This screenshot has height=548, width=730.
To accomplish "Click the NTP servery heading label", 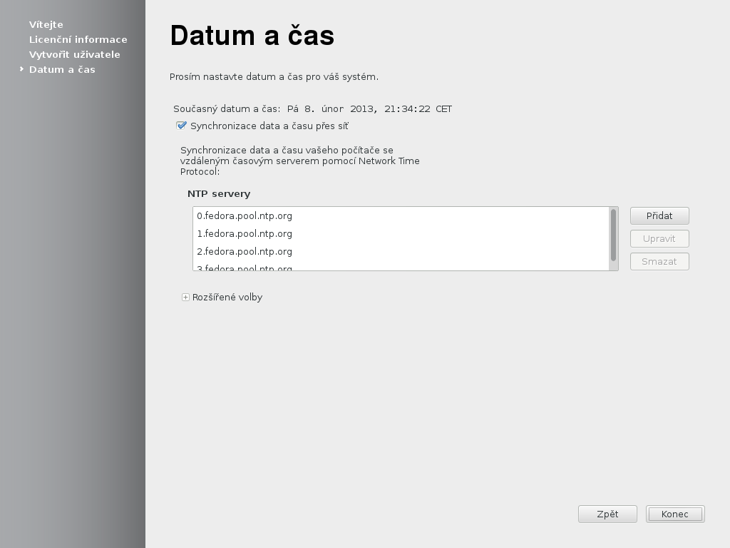I will 219,193.
